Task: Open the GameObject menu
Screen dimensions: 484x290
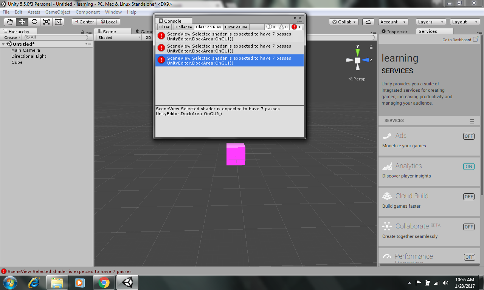Action: point(58,12)
